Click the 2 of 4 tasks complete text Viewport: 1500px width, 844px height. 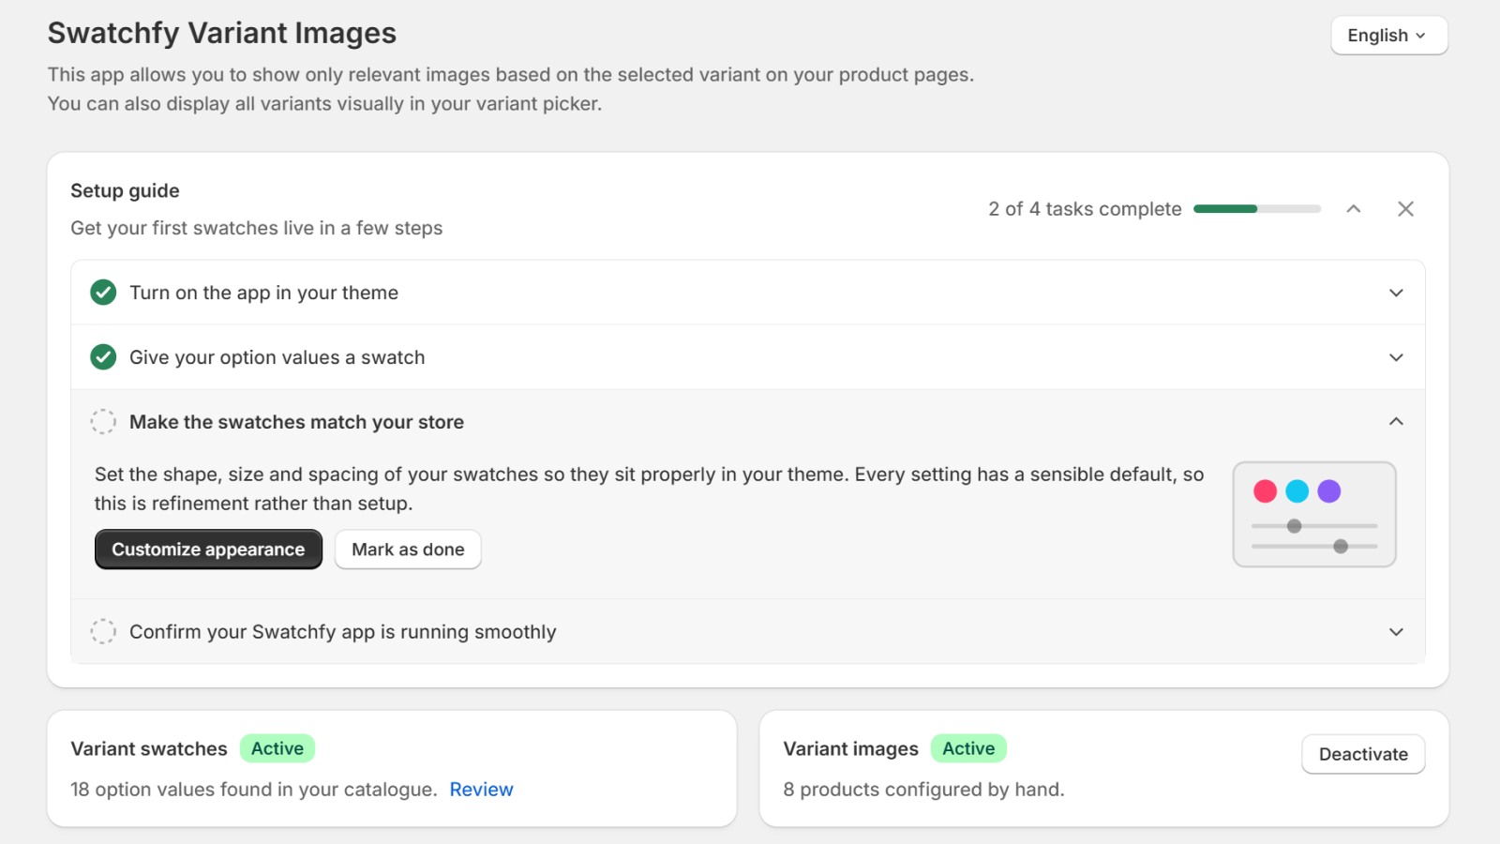click(x=1085, y=209)
